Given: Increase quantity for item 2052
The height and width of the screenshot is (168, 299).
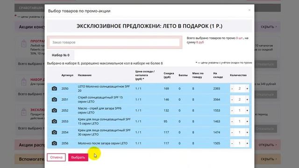Looking at the screenshot, I should (247, 111).
